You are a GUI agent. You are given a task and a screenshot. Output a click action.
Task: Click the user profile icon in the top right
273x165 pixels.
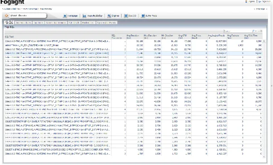tap(246, 1)
